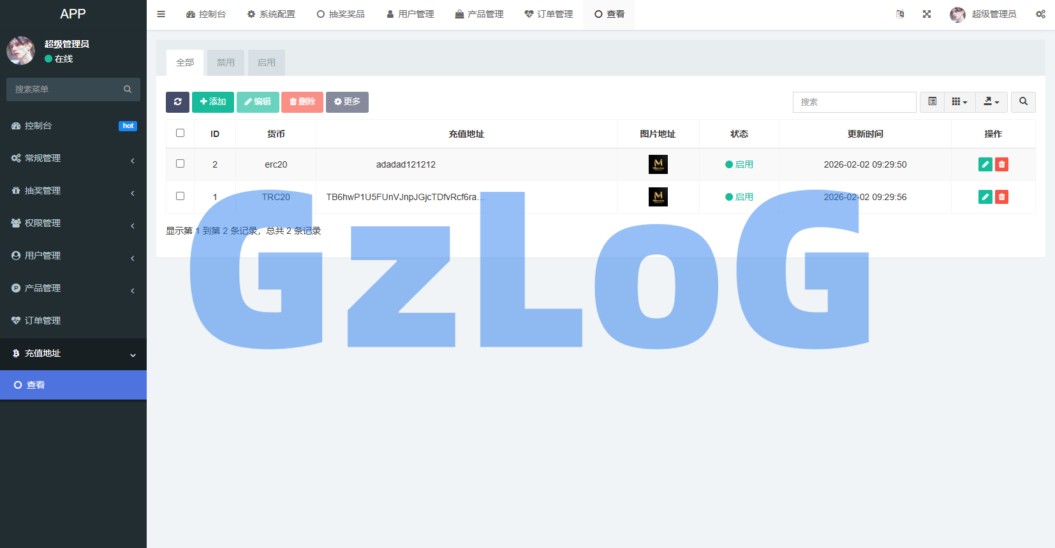Viewport: 1055px width, 548px height.
Task: Enter fullscreen using the expand icon
Action: click(x=927, y=14)
